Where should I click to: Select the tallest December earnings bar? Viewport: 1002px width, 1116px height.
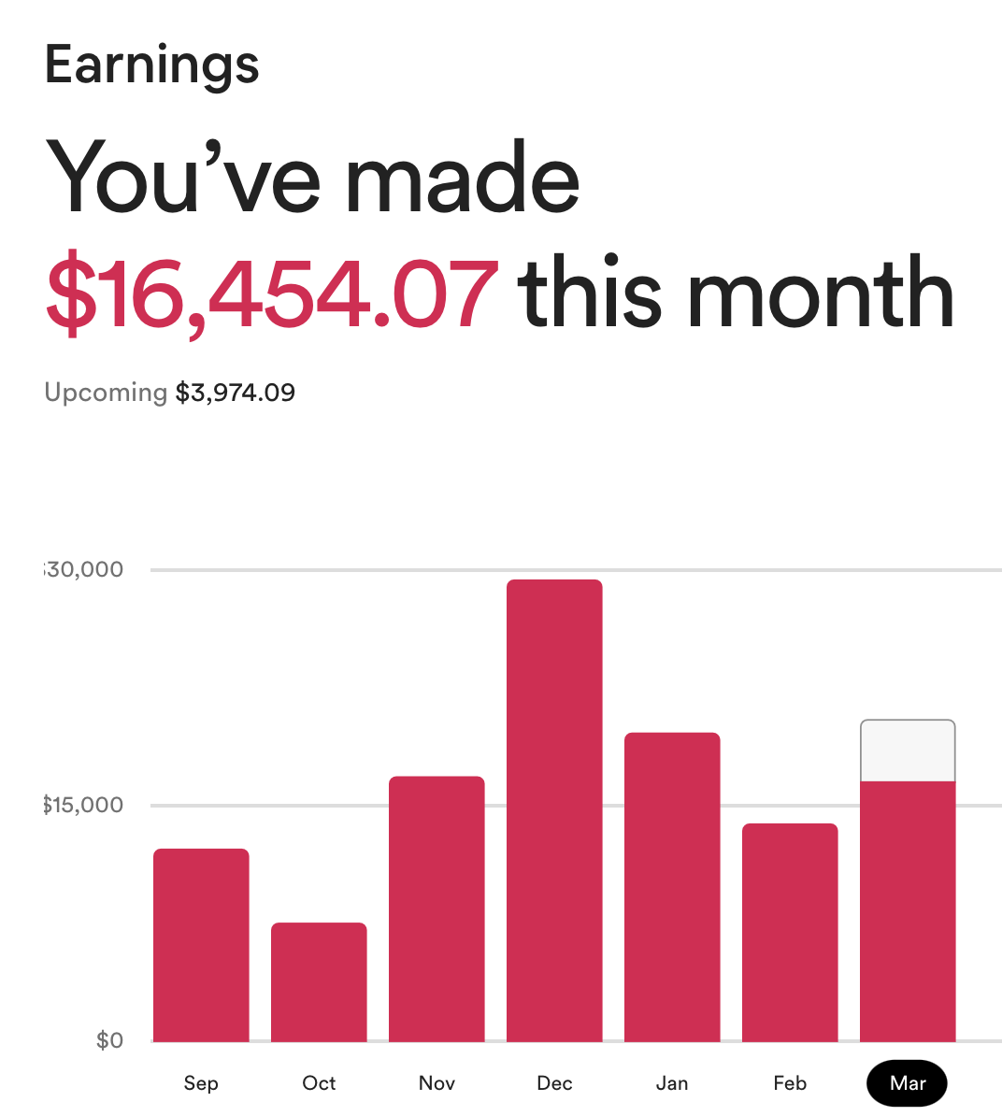(554, 809)
